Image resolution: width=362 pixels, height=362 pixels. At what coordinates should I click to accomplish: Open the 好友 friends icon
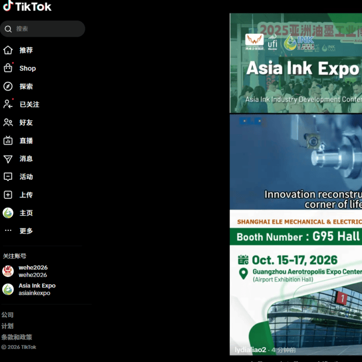(x=8, y=123)
